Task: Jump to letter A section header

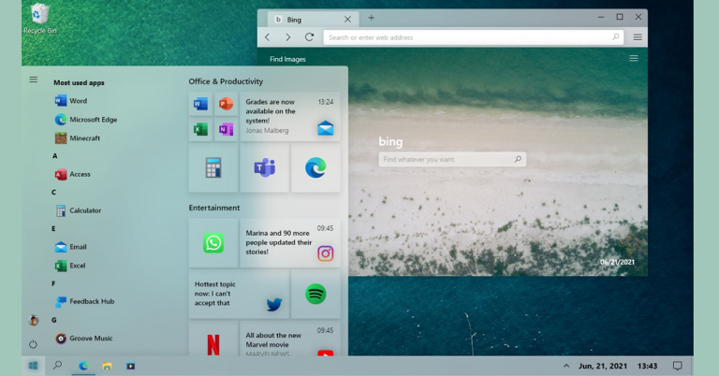Action: [x=55, y=156]
